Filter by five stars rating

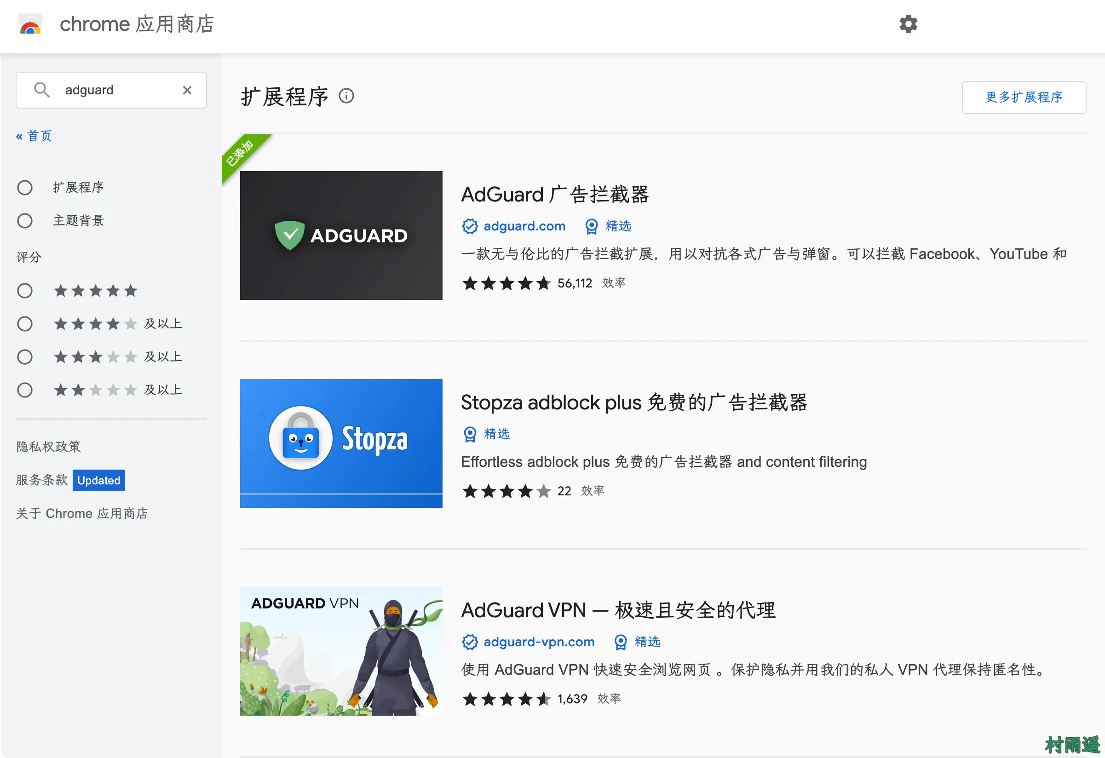[25, 291]
